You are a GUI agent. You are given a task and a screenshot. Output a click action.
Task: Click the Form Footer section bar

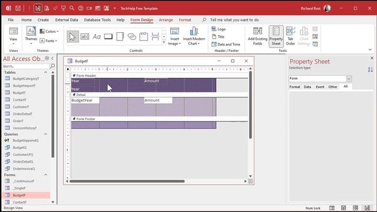[160, 119]
